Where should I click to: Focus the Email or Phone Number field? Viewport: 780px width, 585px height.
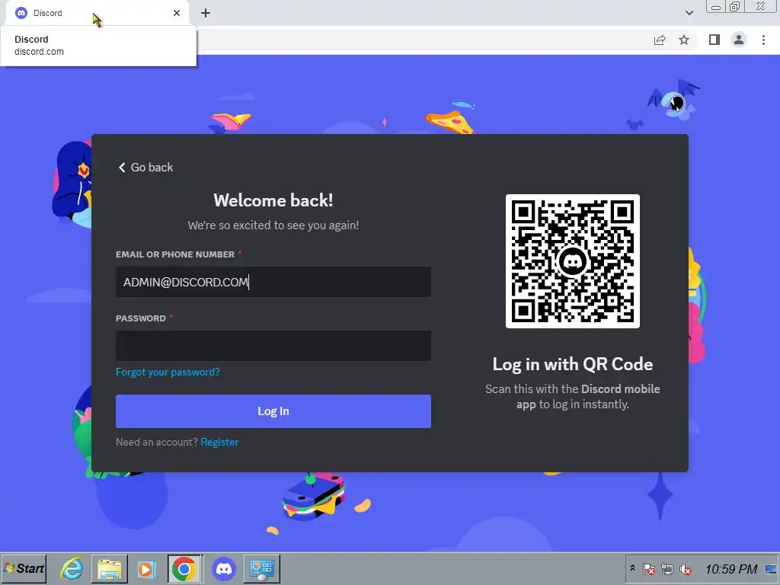273,282
